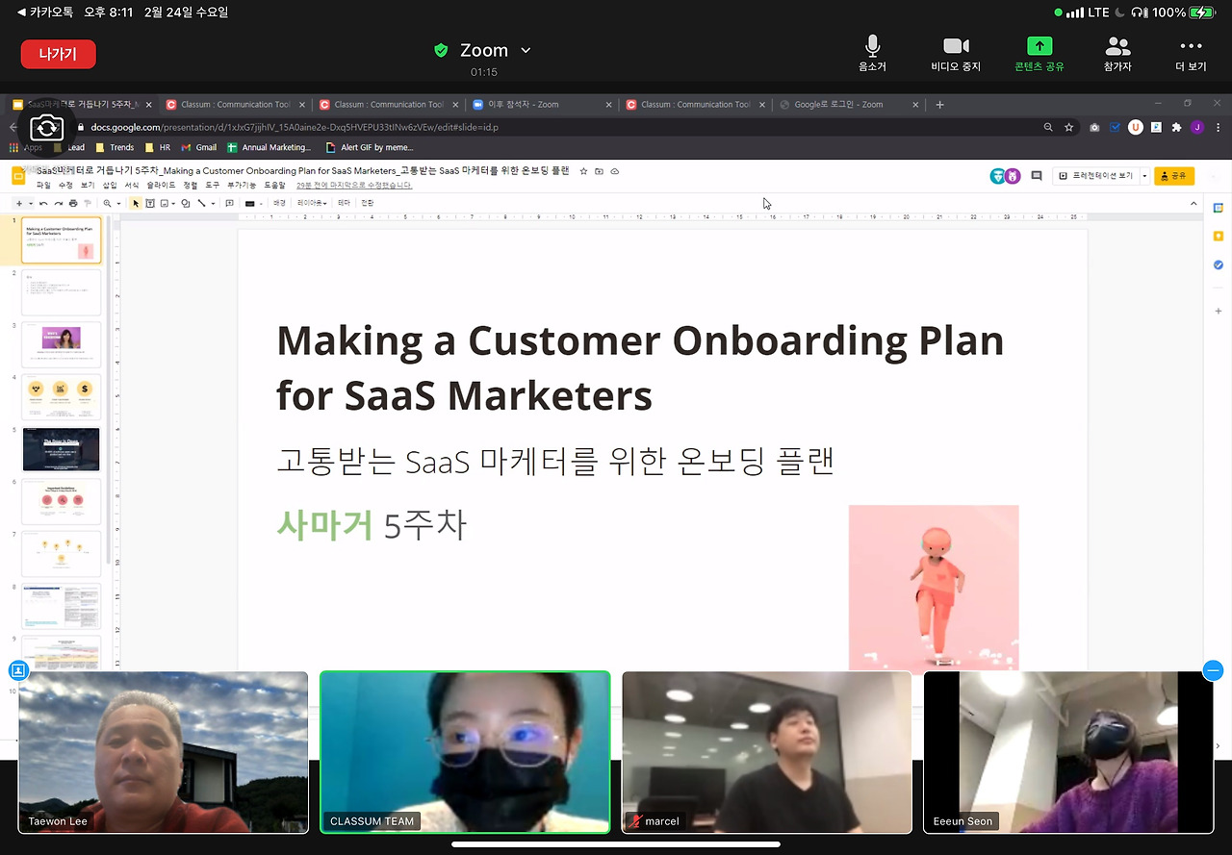Bookmark this page with the star

1068,127
